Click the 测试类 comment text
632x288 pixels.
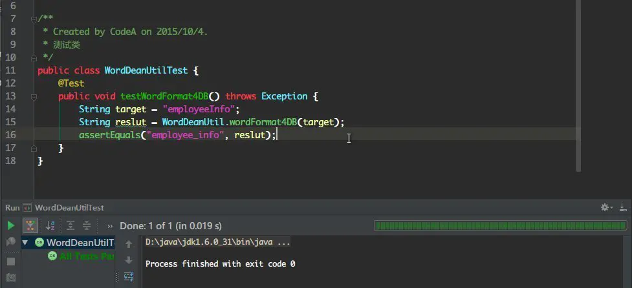point(67,45)
